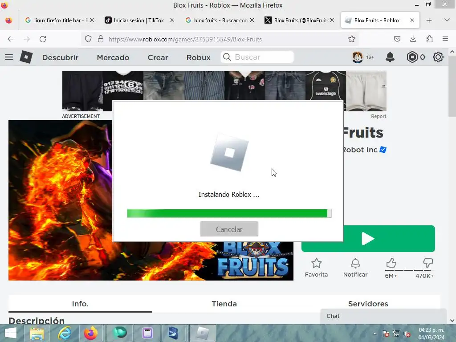Close the Blox Fruits Roblox tab

[x=412, y=20]
